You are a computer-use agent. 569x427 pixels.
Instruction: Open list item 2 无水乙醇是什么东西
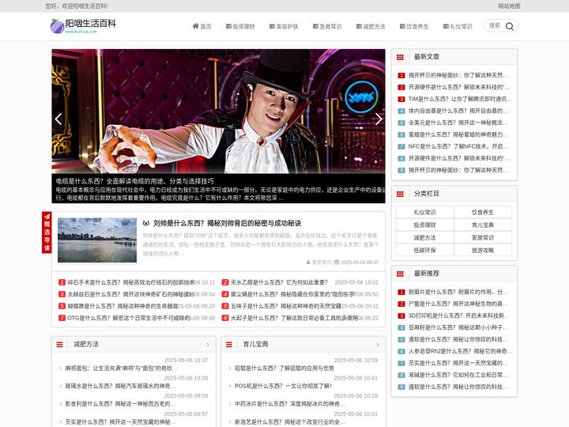pyautogui.click(x=279, y=282)
